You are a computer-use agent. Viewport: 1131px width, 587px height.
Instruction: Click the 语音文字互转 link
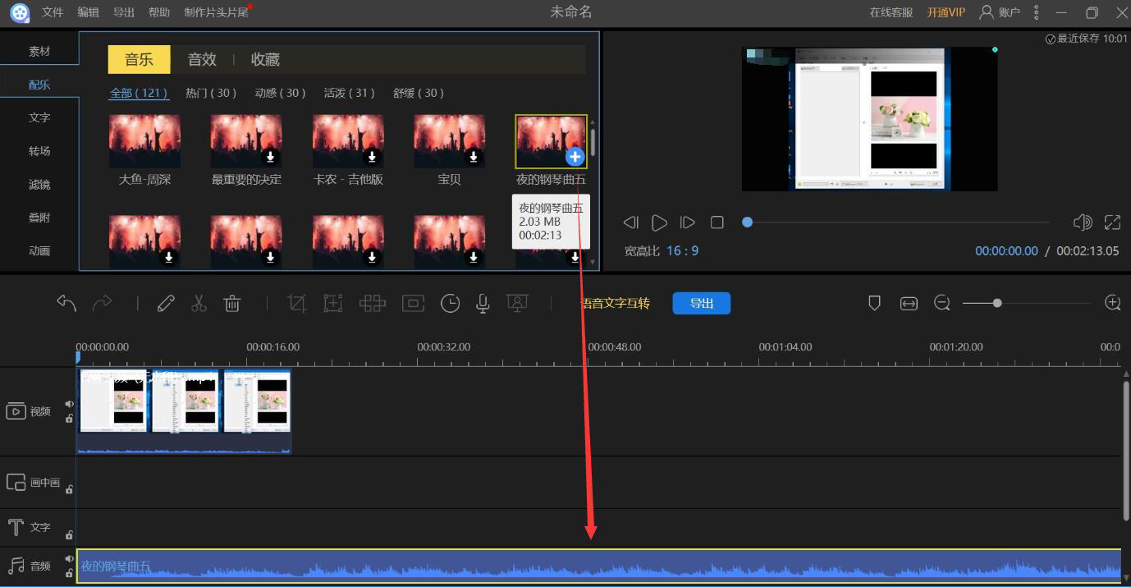pyautogui.click(x=616, y=304)
